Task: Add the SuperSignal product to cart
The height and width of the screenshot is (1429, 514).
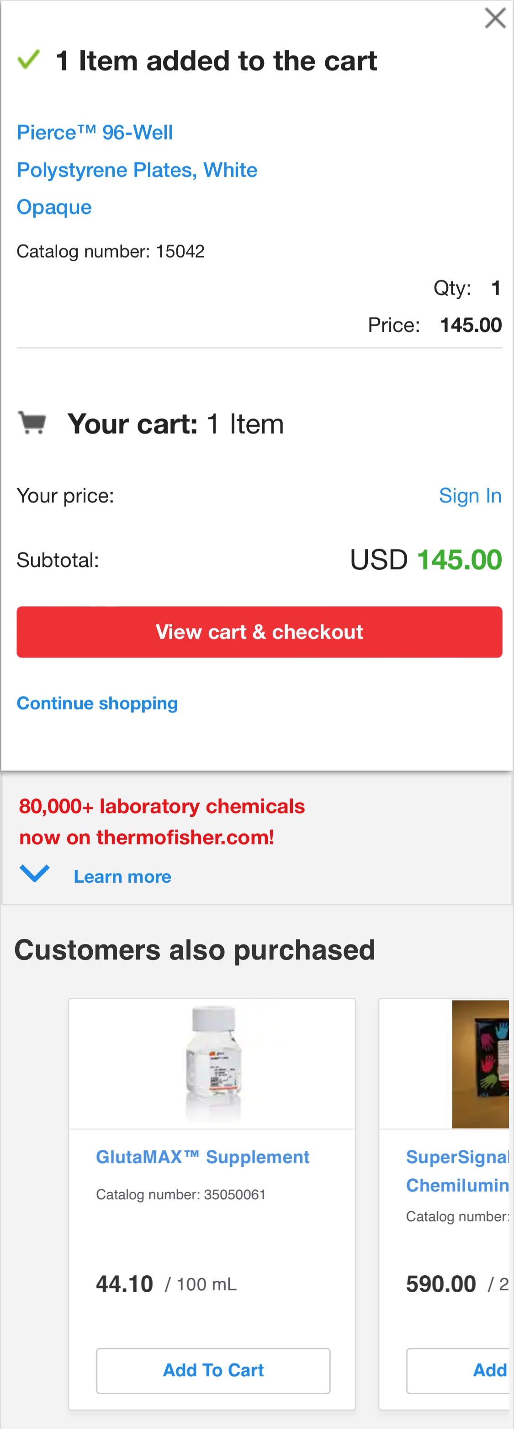Action: click(460, 1370)
